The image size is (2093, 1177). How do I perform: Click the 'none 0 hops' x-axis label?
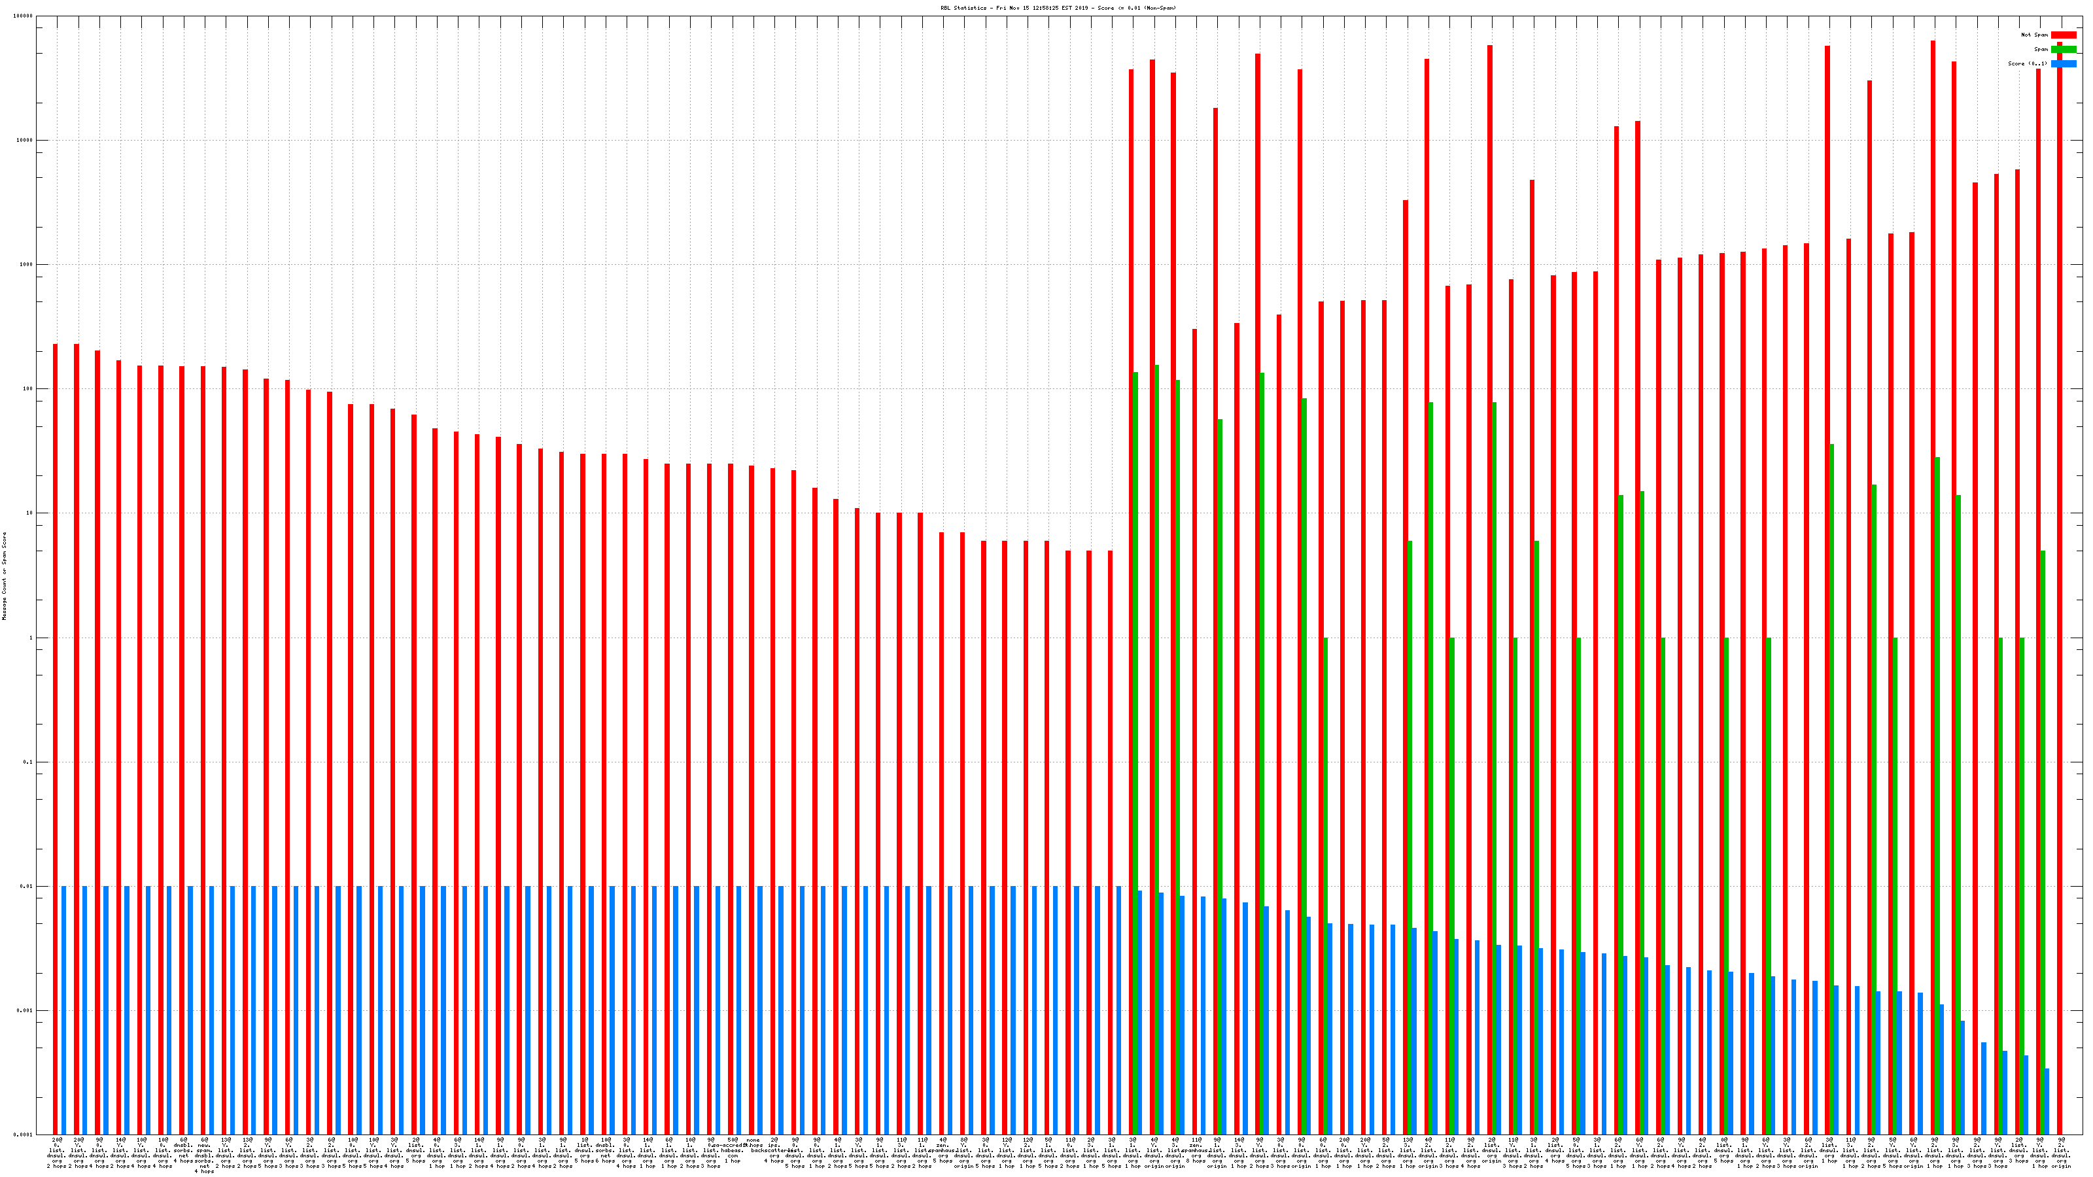tap(752, 1143)
